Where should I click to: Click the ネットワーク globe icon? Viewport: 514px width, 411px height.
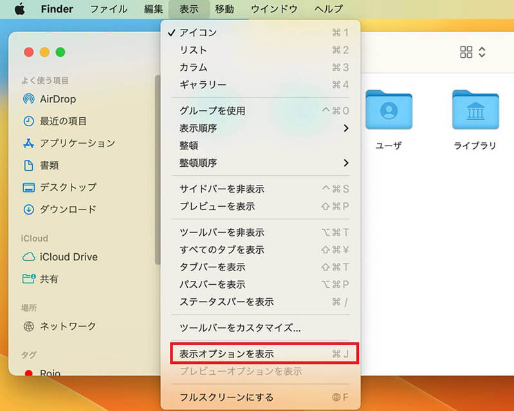(28, 326)
